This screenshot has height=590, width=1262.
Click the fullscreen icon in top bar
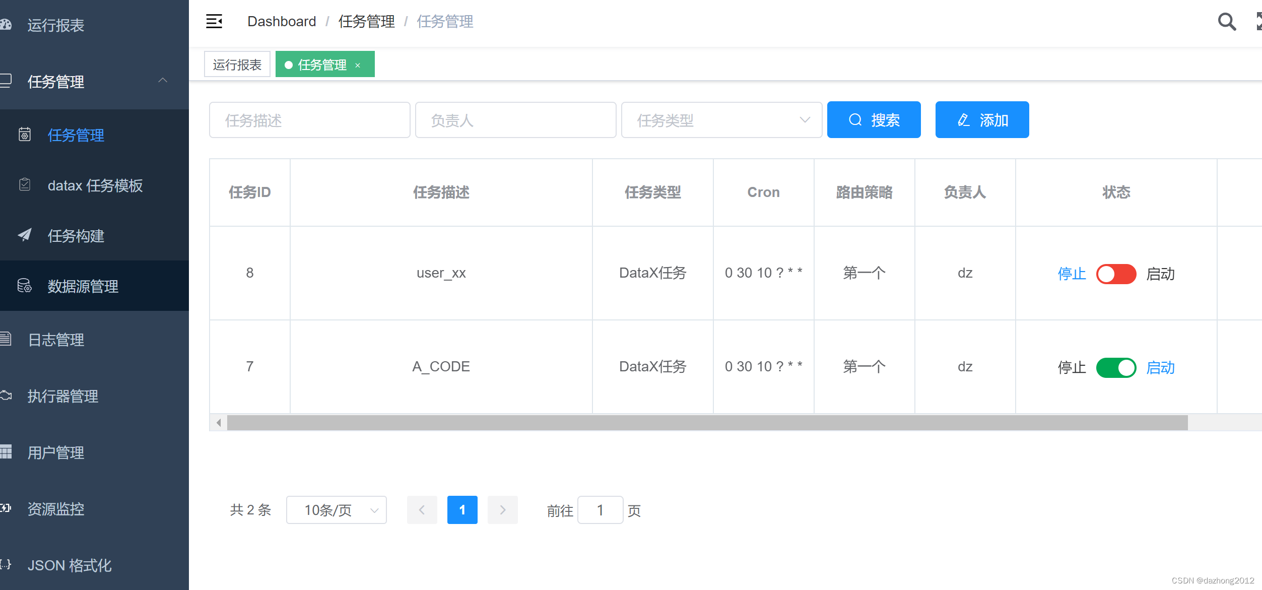[1257, 20]
